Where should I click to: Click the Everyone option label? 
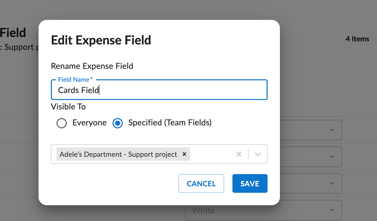pyautogui.click(x=89, y=123)
